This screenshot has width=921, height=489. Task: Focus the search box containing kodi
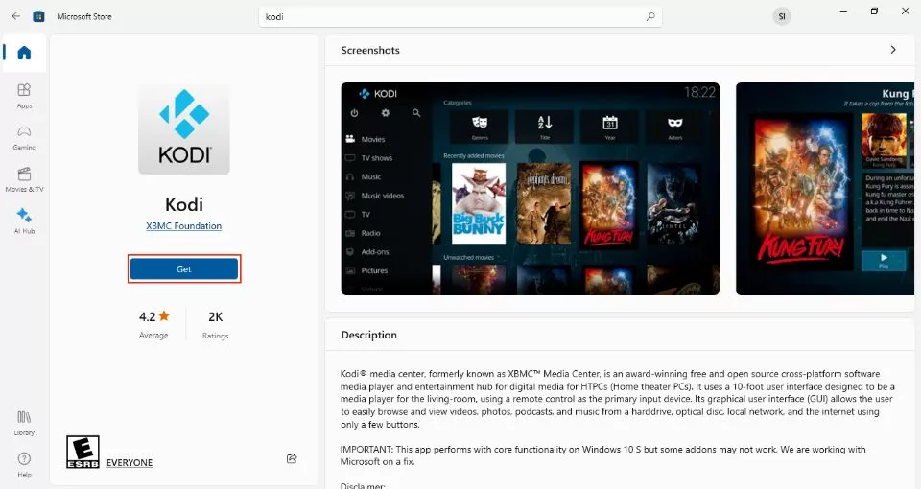point(460,16)
